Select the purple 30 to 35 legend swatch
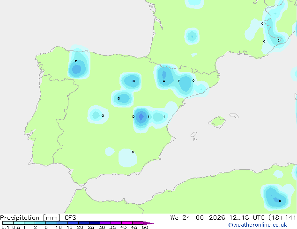 point(105,223)
